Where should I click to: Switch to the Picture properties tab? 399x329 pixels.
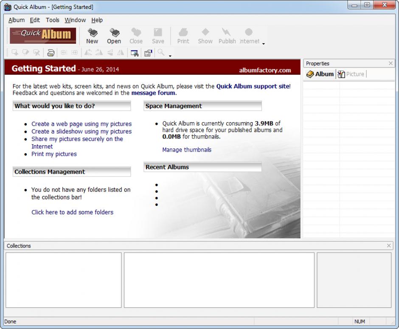(351, 74)
